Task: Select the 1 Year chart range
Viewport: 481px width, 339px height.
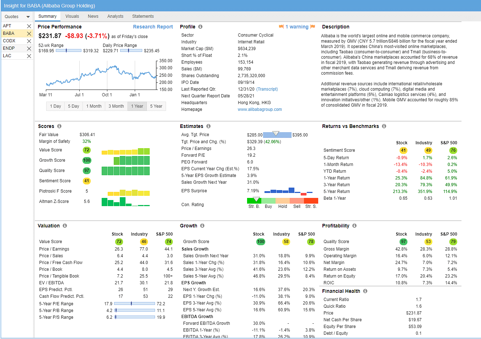Action: 137,106
